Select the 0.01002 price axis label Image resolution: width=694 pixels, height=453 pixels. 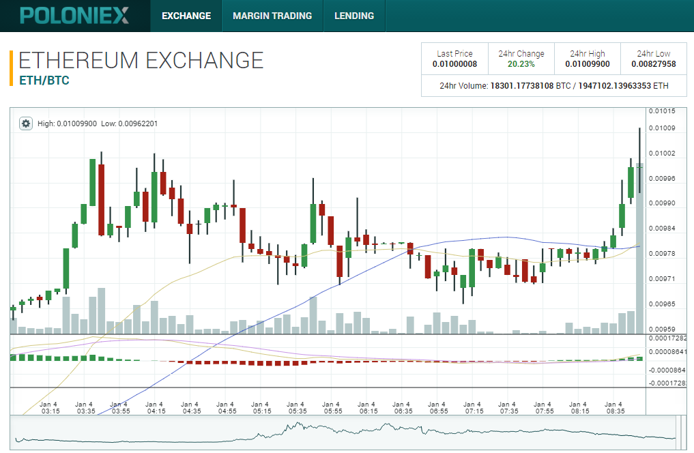coord(662,154)
